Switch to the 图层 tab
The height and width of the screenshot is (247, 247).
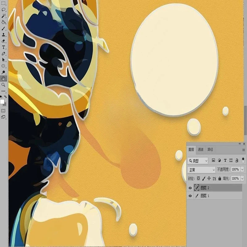click(x=191, y=149)
